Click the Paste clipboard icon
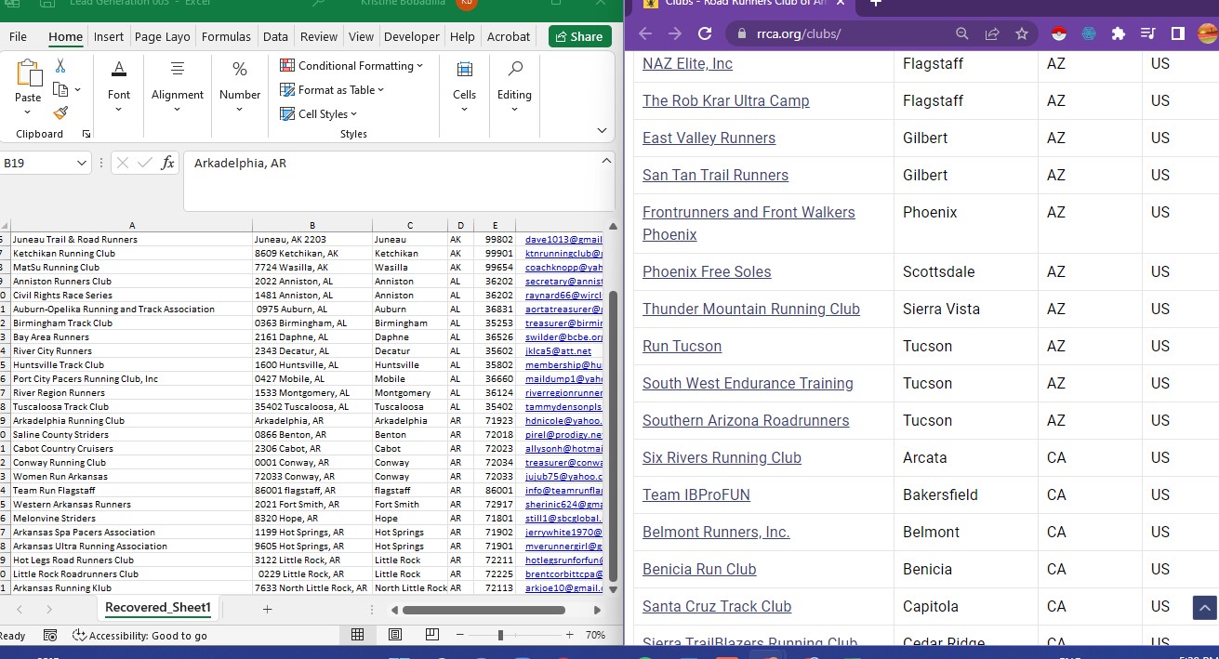 (x=28, y=73)
